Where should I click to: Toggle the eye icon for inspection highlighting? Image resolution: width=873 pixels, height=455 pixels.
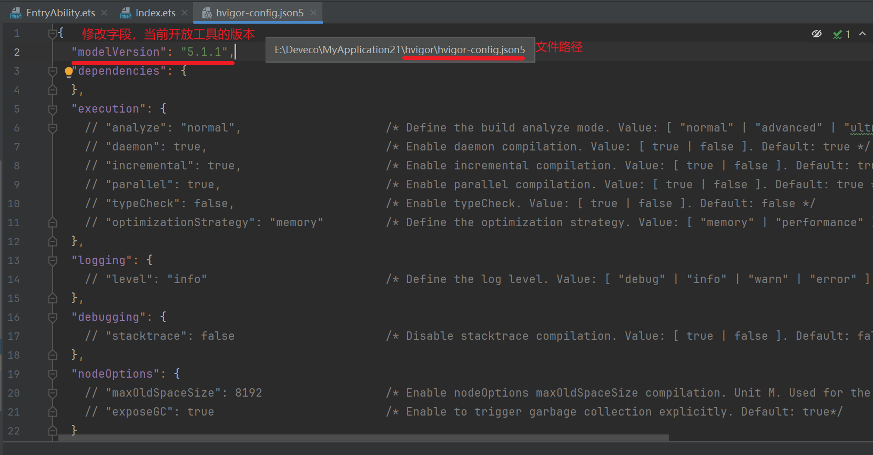click(x=816, y=34)
